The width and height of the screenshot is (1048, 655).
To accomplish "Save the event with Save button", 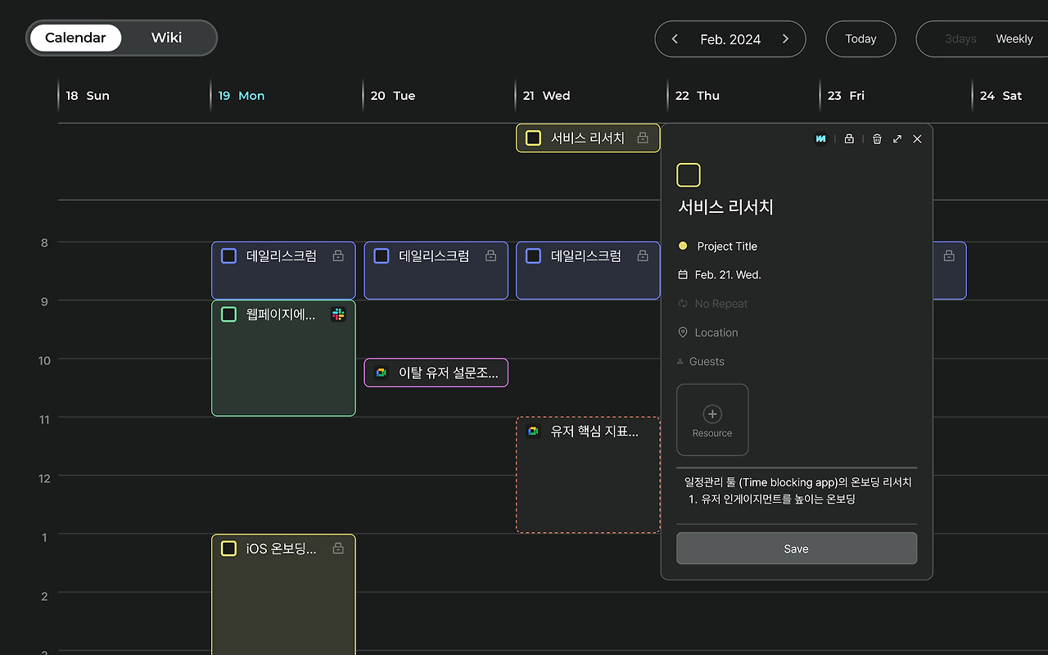I will click(797, 549).
